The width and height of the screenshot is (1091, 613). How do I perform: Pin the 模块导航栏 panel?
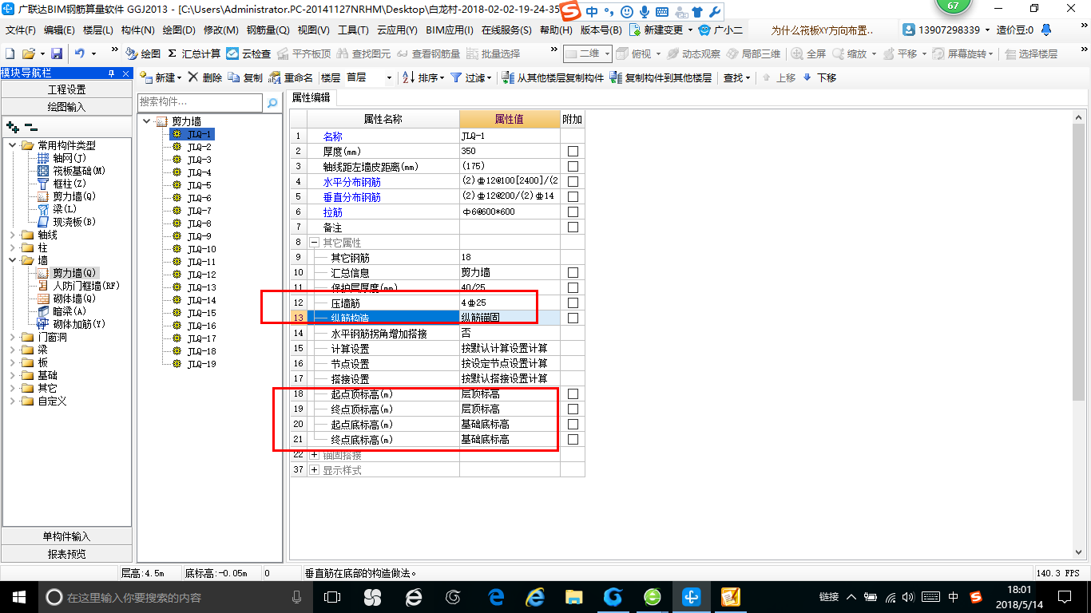coord(112,73)
